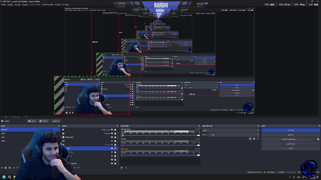Open scene filters icon in Scenes toolbar

[x=10, y=168]
